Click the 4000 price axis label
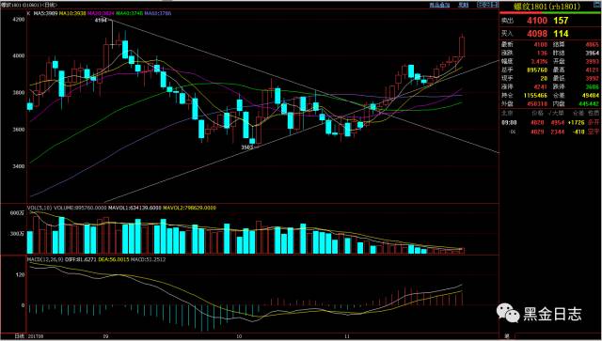 click(x=20, y=55)
